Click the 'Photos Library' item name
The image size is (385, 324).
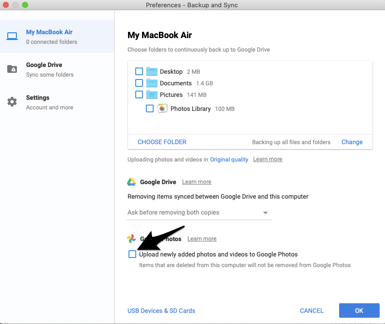(190, 108)
